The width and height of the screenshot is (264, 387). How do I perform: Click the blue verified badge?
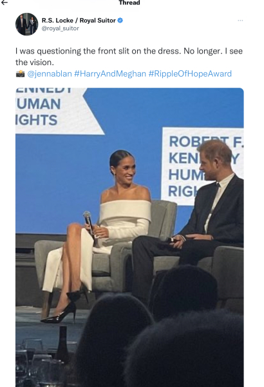(x=120, y=20)
